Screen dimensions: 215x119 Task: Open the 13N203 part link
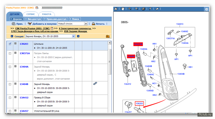pyautogui.click(x=24, y=44)
